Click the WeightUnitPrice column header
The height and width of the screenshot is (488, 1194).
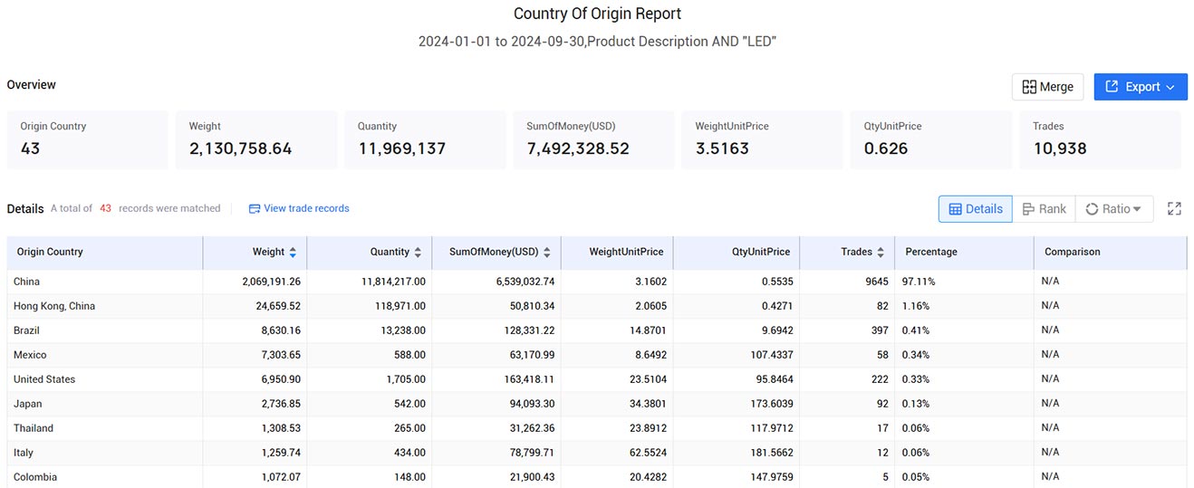click(x=626, y=252)
